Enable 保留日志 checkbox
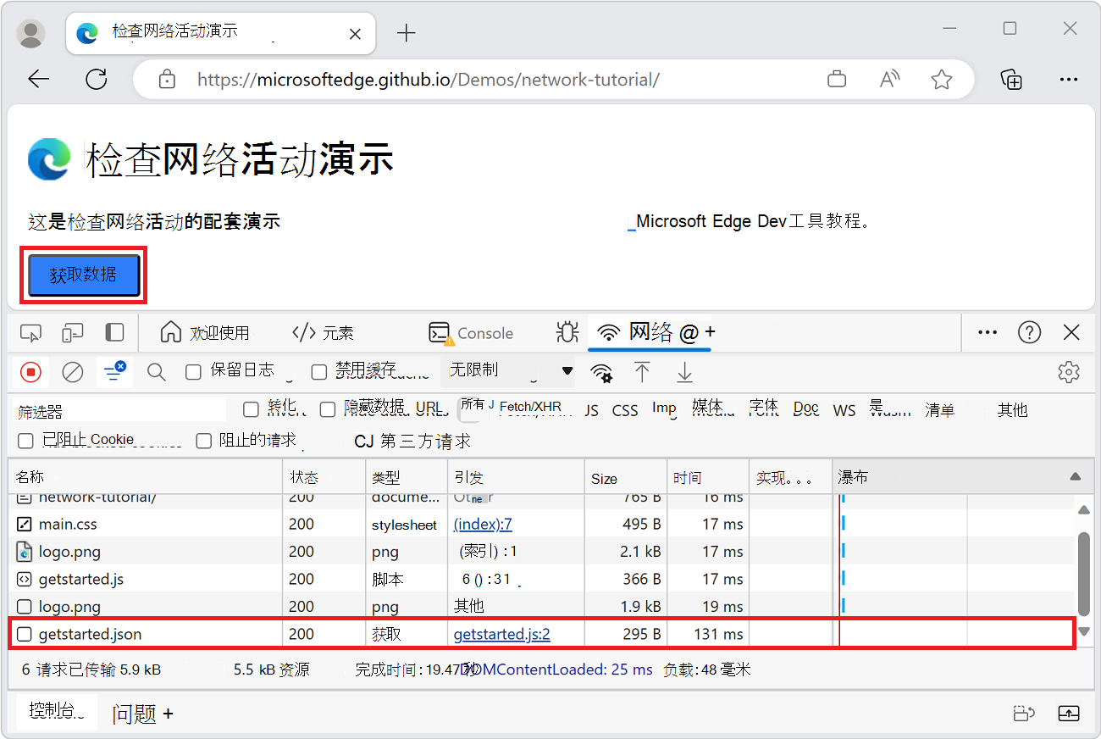This screenshot has width=1101, height=739. [x=193, y=371]
